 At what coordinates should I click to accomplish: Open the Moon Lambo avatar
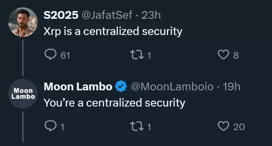[23, 94]
